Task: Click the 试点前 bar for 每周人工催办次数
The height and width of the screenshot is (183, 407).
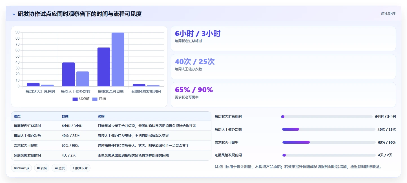Action: coord(68,74)
